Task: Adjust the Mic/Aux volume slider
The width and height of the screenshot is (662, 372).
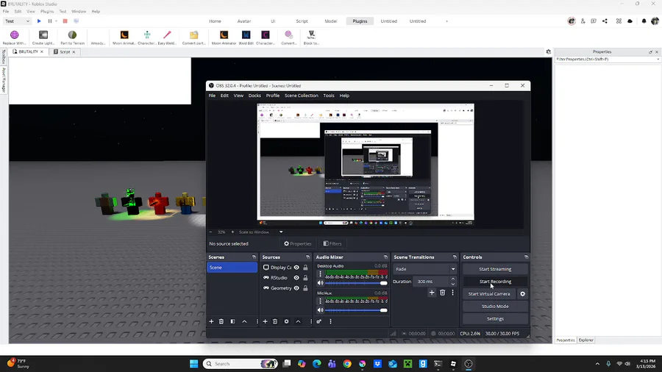Action: click(356, 310)
